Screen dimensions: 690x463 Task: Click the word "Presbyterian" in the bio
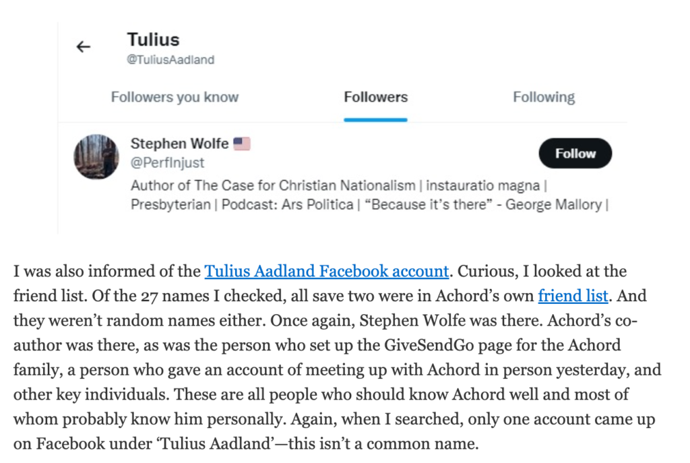click(x=170, y=205)
